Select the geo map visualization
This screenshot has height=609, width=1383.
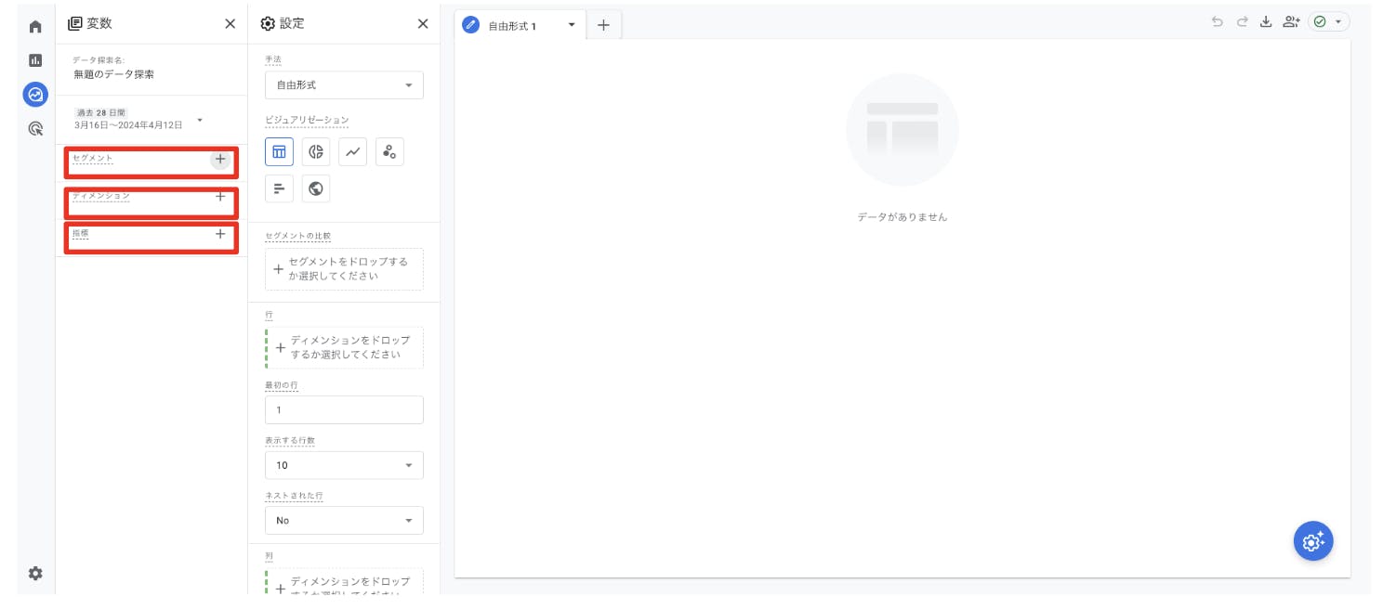pos(316,188)
